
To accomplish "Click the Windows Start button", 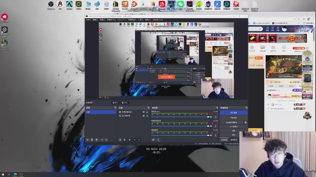I will (x=3, y=175).
